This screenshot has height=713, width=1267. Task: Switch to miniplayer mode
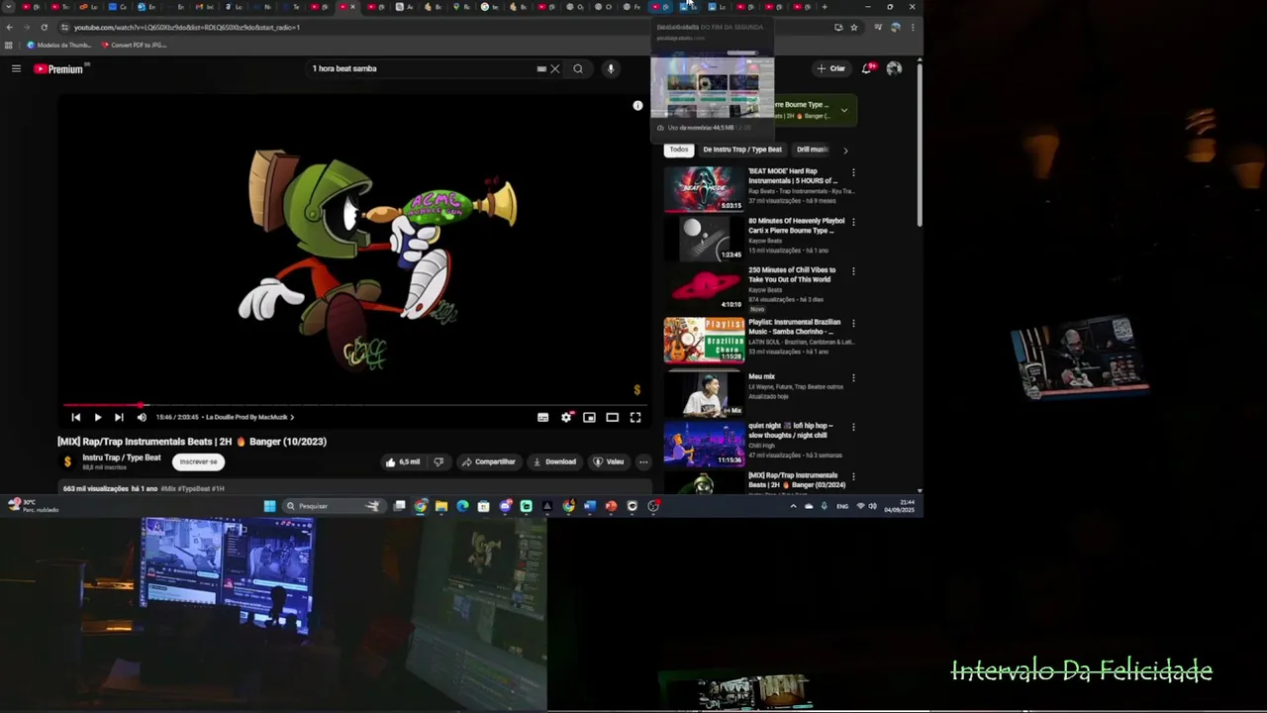589,417
